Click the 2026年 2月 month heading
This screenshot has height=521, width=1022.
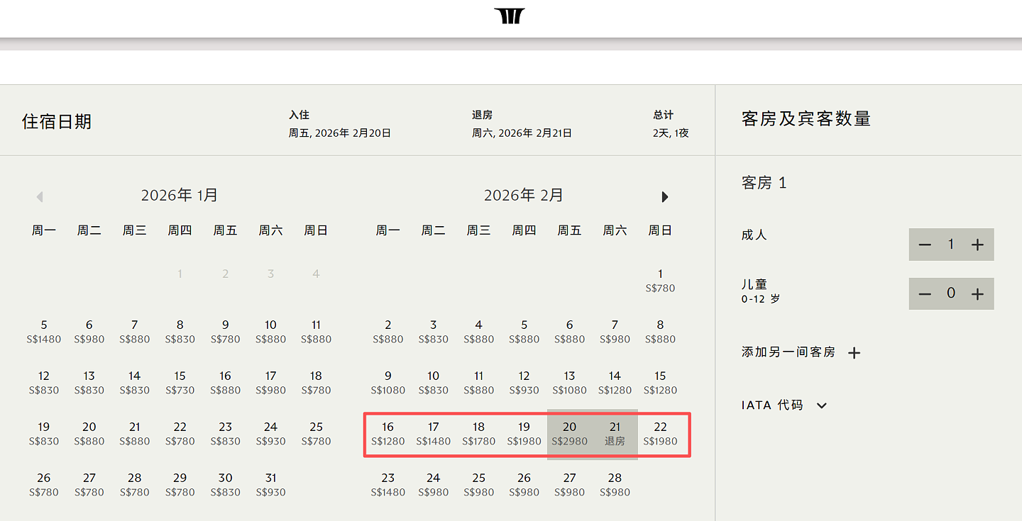pyautogui.click(x=524, y=195)
